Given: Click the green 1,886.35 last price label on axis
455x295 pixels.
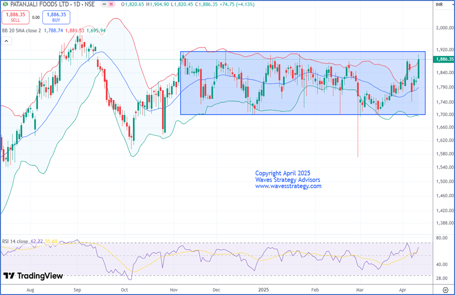Looking at the screenshot, I should [444, 59].
